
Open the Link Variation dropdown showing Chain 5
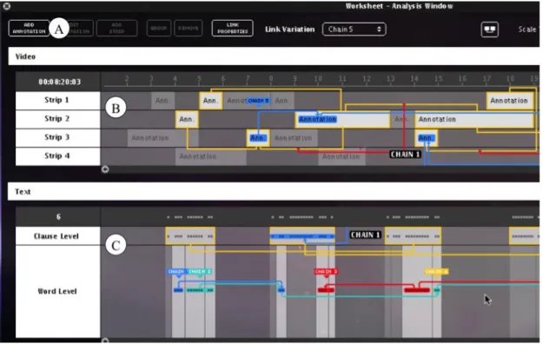[354, 30]
